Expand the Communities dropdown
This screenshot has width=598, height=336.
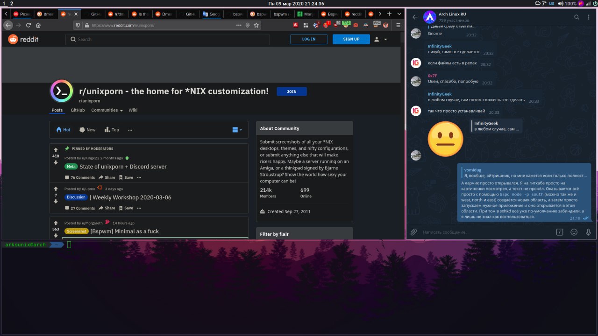pos(107,110)
